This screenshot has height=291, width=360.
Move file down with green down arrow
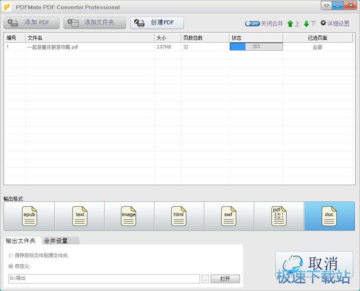coord(306,23)
